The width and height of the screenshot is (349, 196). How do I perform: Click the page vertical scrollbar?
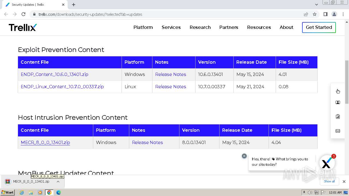pyautogui.click(x=347, y=82)
